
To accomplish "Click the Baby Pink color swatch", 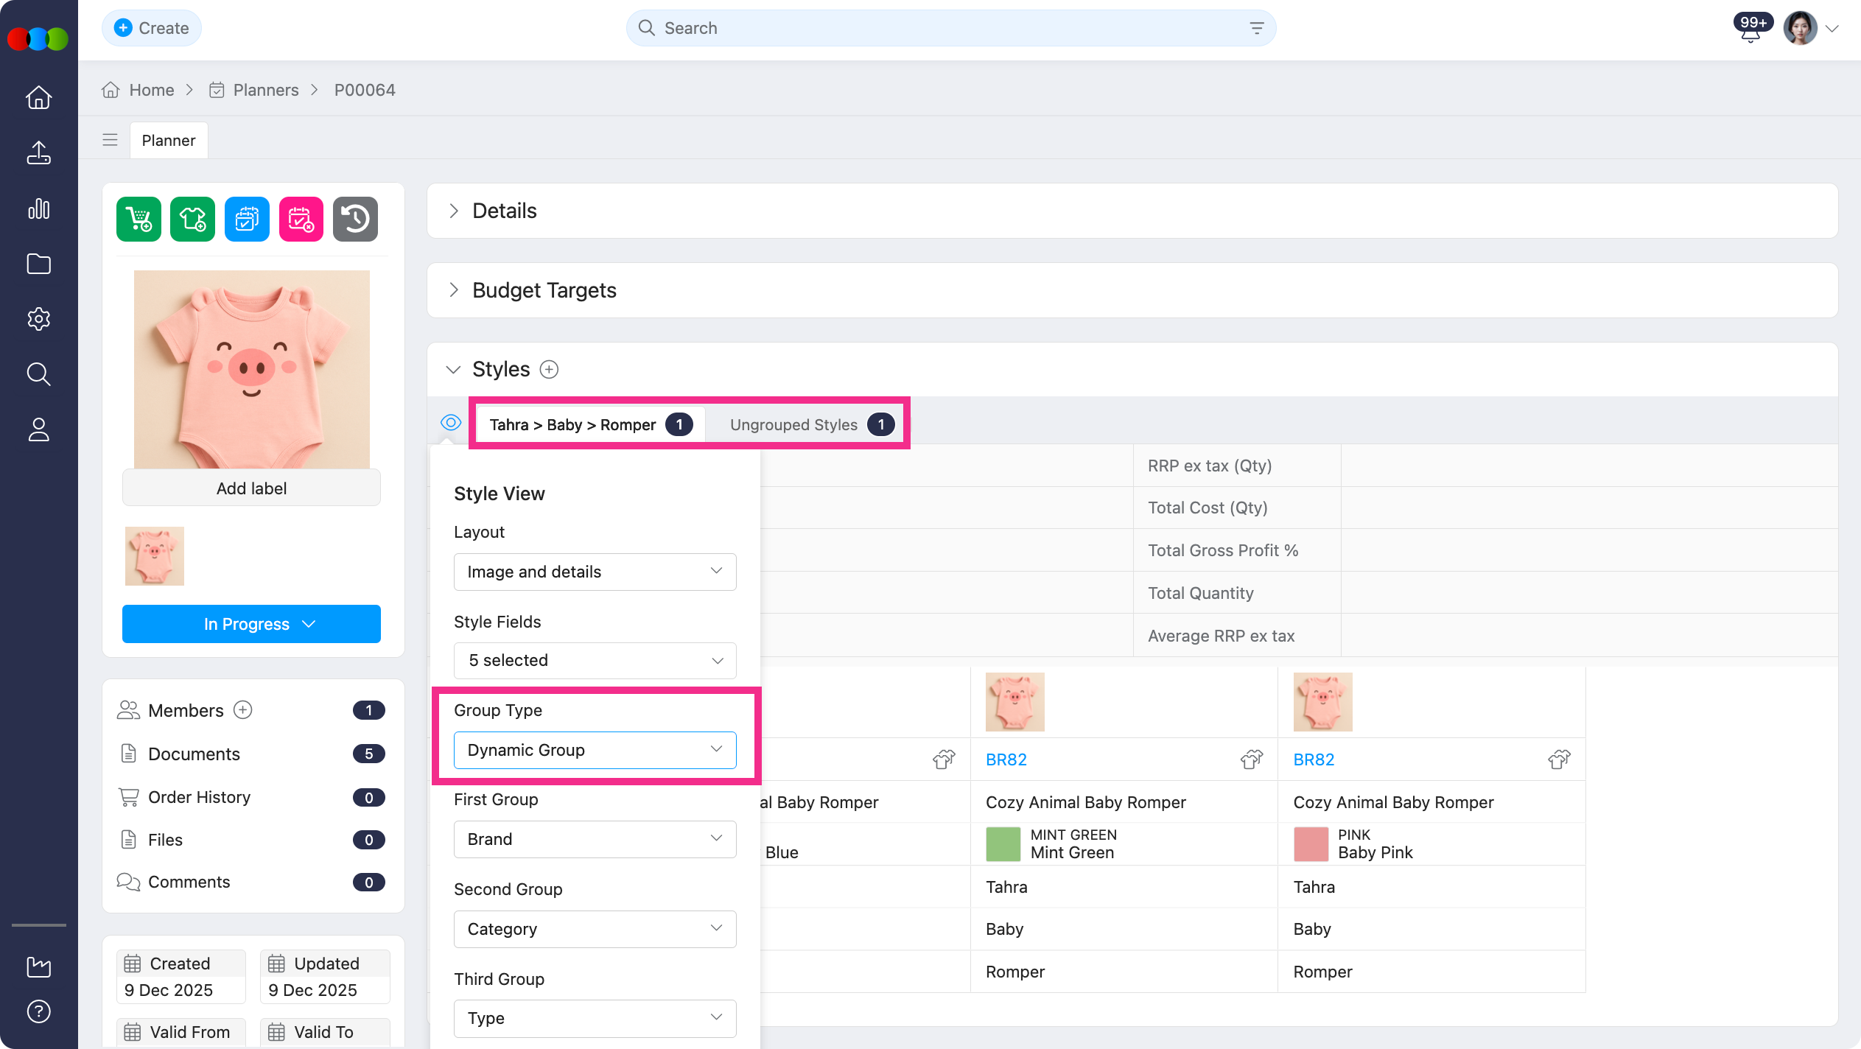I will click(1310, 844).
